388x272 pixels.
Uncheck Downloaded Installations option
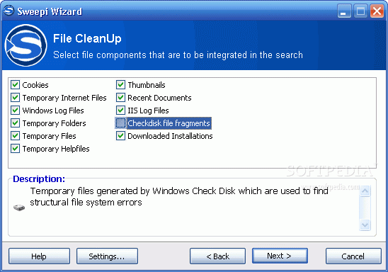click(x=120, y=135)
